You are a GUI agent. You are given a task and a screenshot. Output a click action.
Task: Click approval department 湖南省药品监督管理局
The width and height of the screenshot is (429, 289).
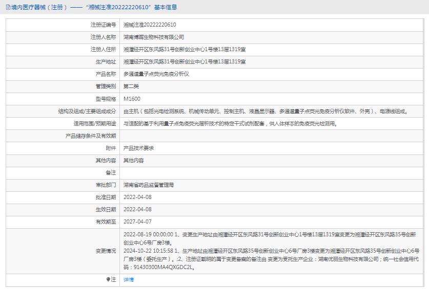tap(149, 185)
